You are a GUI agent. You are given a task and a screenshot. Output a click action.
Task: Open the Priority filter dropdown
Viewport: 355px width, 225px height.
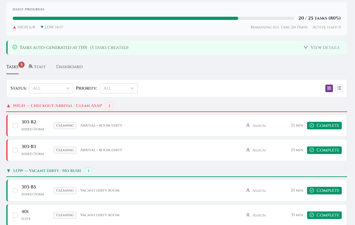119,88
